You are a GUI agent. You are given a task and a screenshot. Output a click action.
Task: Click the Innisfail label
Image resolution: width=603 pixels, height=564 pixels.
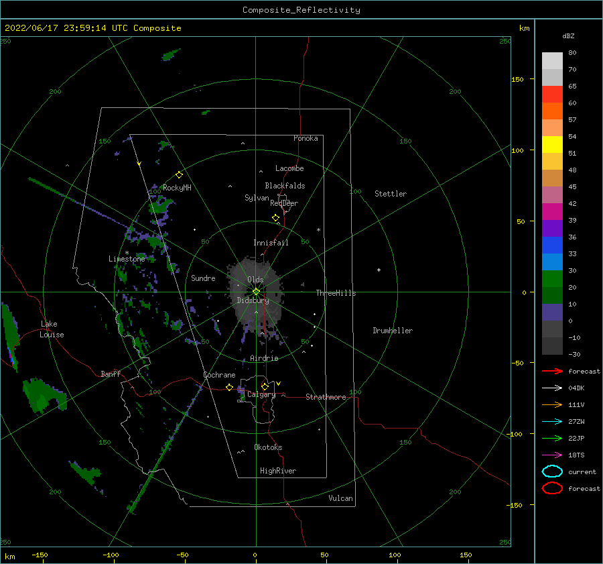(x=271, y=243)
